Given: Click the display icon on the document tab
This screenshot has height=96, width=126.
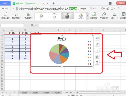Looking at the screenshot, I should 44,4.
